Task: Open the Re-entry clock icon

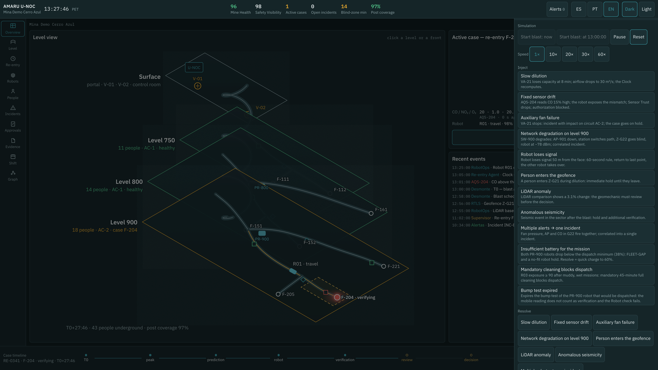Action: [x=13, y=61]
